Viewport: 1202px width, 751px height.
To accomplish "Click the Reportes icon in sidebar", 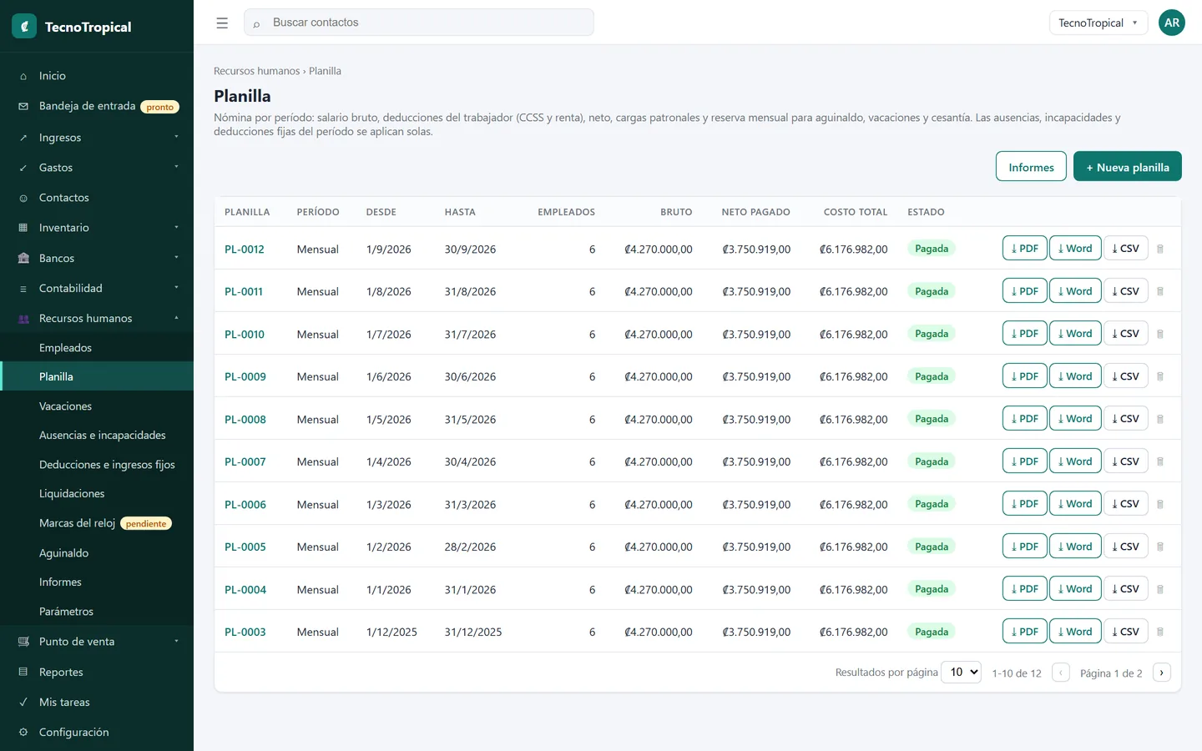I will [x=23, y=672].
